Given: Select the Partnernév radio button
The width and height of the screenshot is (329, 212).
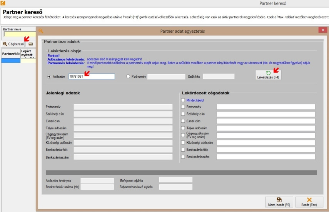Looking at the screenshot, I should coord(129,77).
